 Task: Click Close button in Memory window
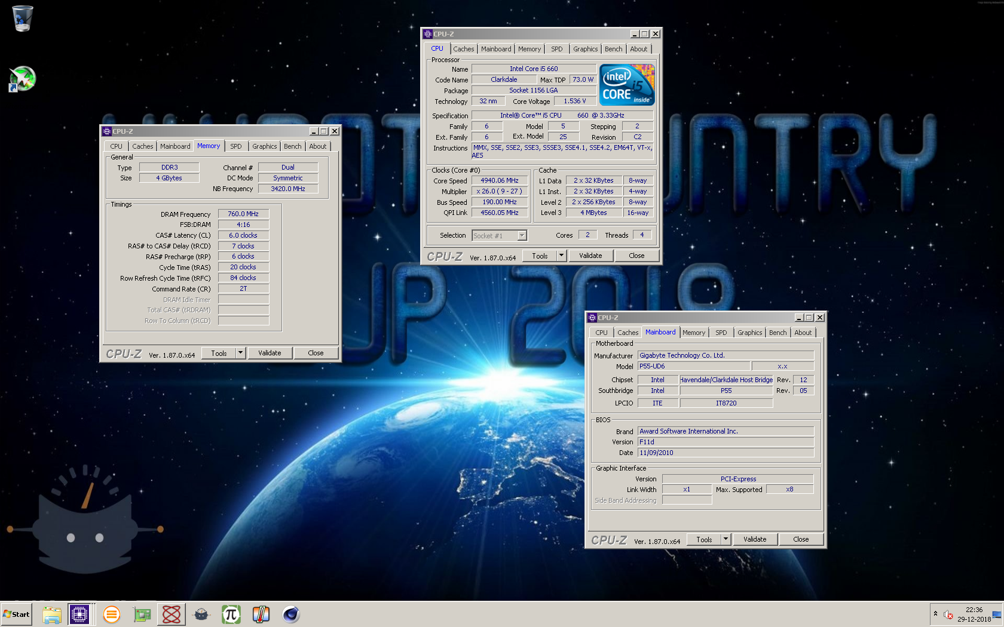[x=316, y=353]
